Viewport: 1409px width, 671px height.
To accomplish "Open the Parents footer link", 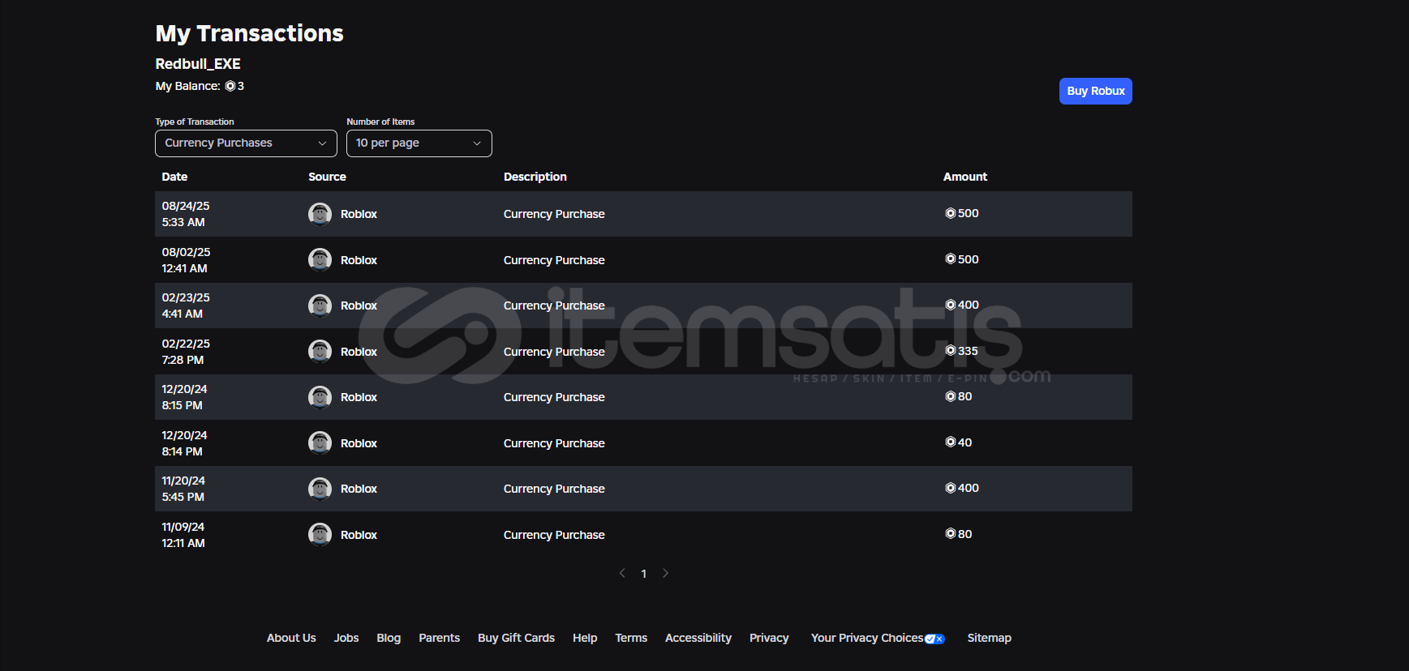I will tap(440, 638).
